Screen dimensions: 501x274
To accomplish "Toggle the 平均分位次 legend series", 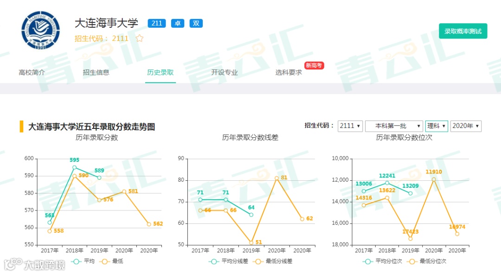I will pos(382,261).
